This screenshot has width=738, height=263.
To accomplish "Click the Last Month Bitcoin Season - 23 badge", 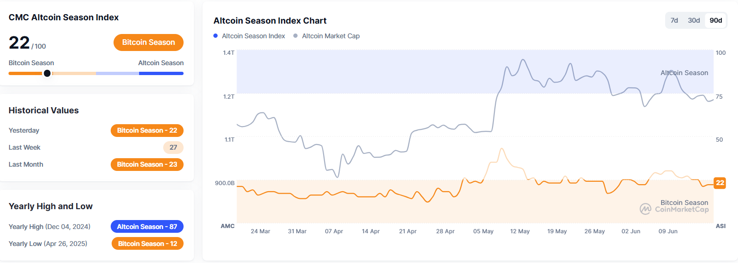I will coord(147,164).
